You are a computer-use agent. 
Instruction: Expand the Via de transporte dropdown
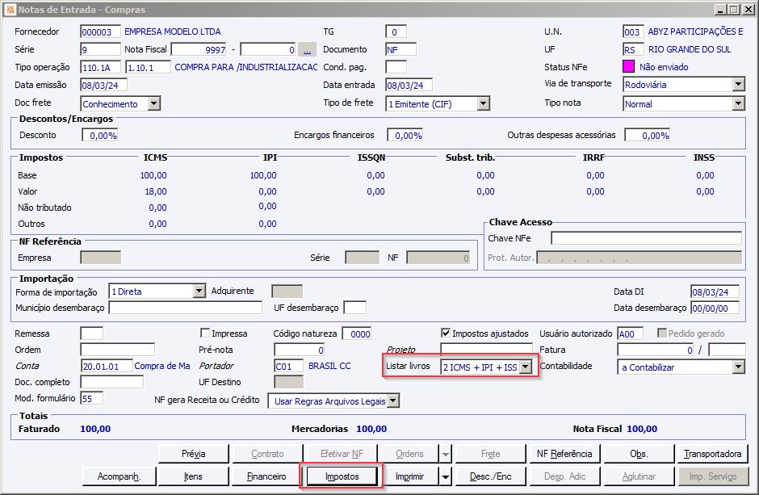[738, 84]
